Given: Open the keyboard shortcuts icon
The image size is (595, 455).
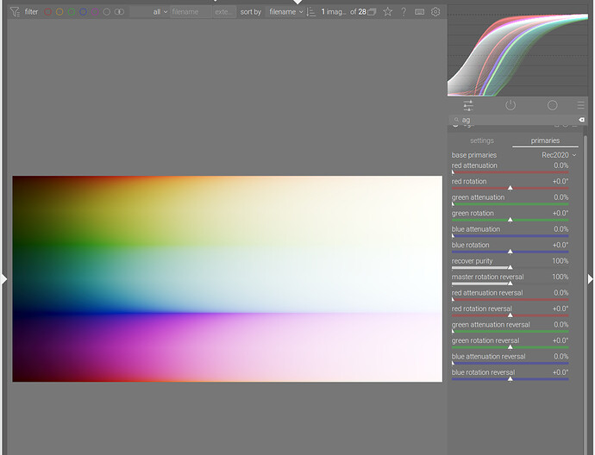Looking at the screenshot, I should click(419, 12).
